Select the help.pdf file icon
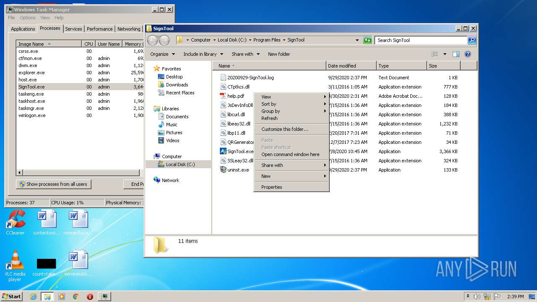The image size is (537, 302). coord(223,96)
